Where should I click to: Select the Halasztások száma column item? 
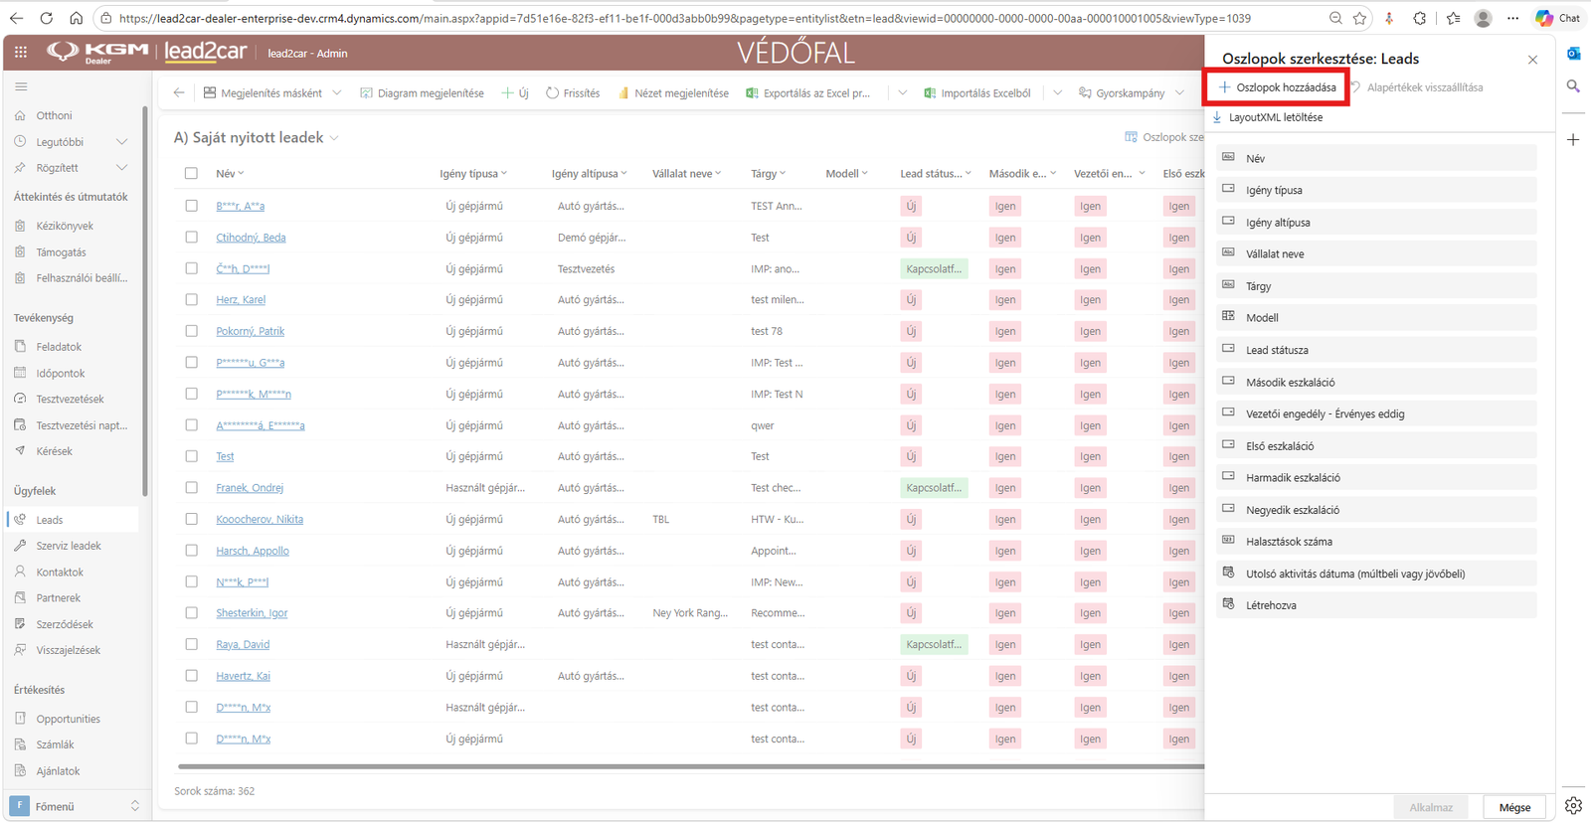point(1376,542)
